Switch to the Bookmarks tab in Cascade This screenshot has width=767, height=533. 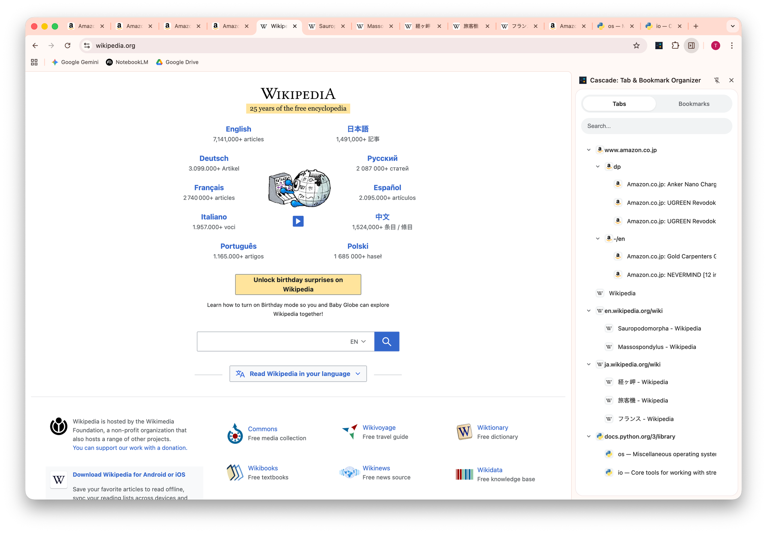pos(694,104)
